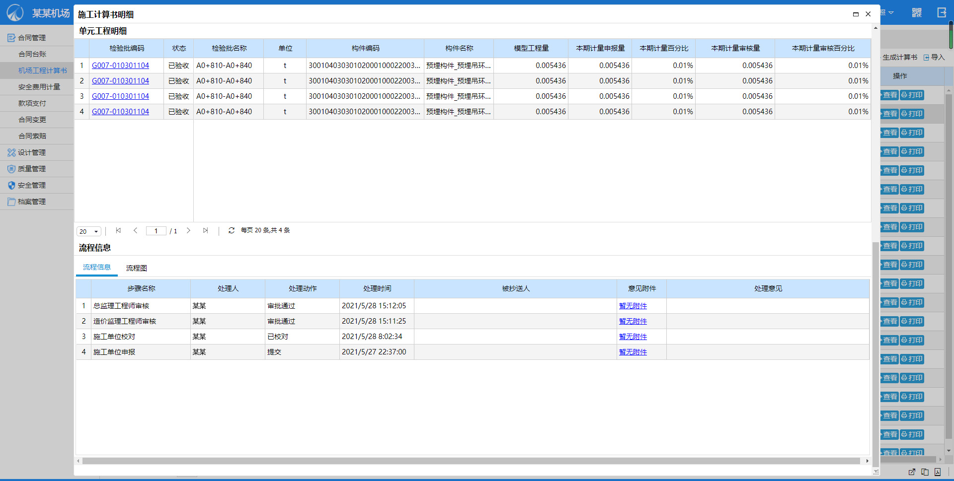Click the page number input field

[156, 231]
